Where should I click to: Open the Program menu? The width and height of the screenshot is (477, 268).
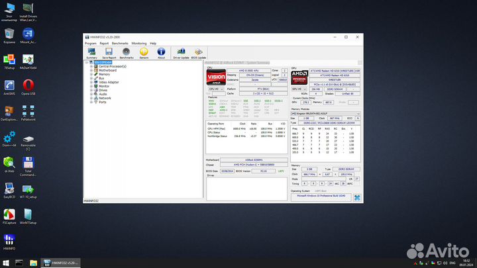click(90, 44)
